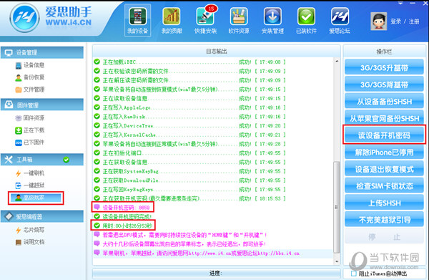Select 备份恢复 in sidebar
The width and height of the screenshot is (429, 280).
tap(30, 77)
